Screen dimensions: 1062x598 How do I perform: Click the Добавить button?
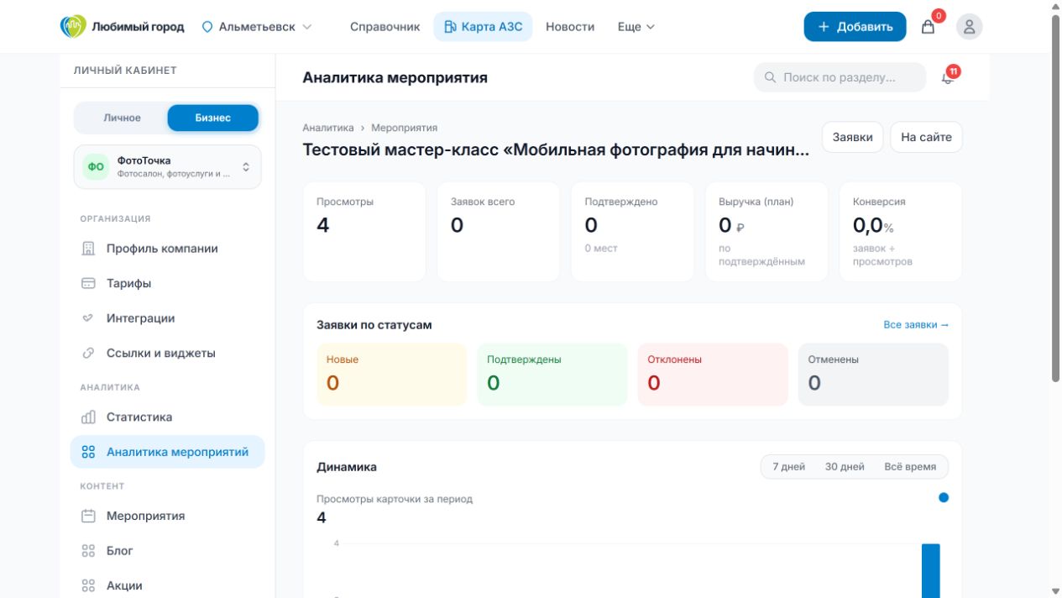[855, 27]
